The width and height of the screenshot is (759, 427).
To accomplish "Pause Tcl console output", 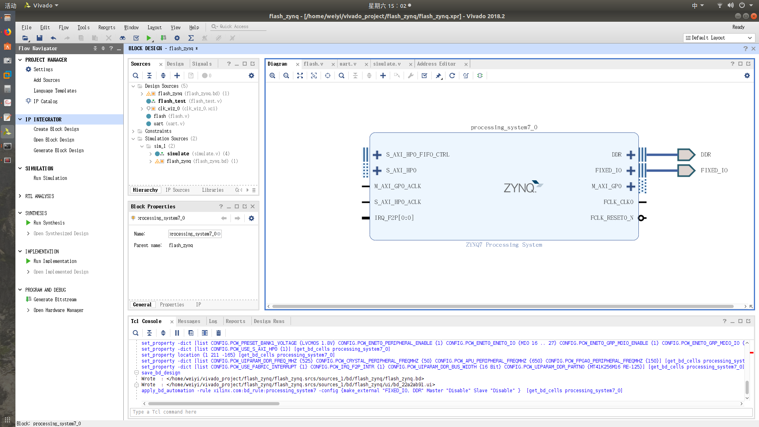I will tap(177, 333).
